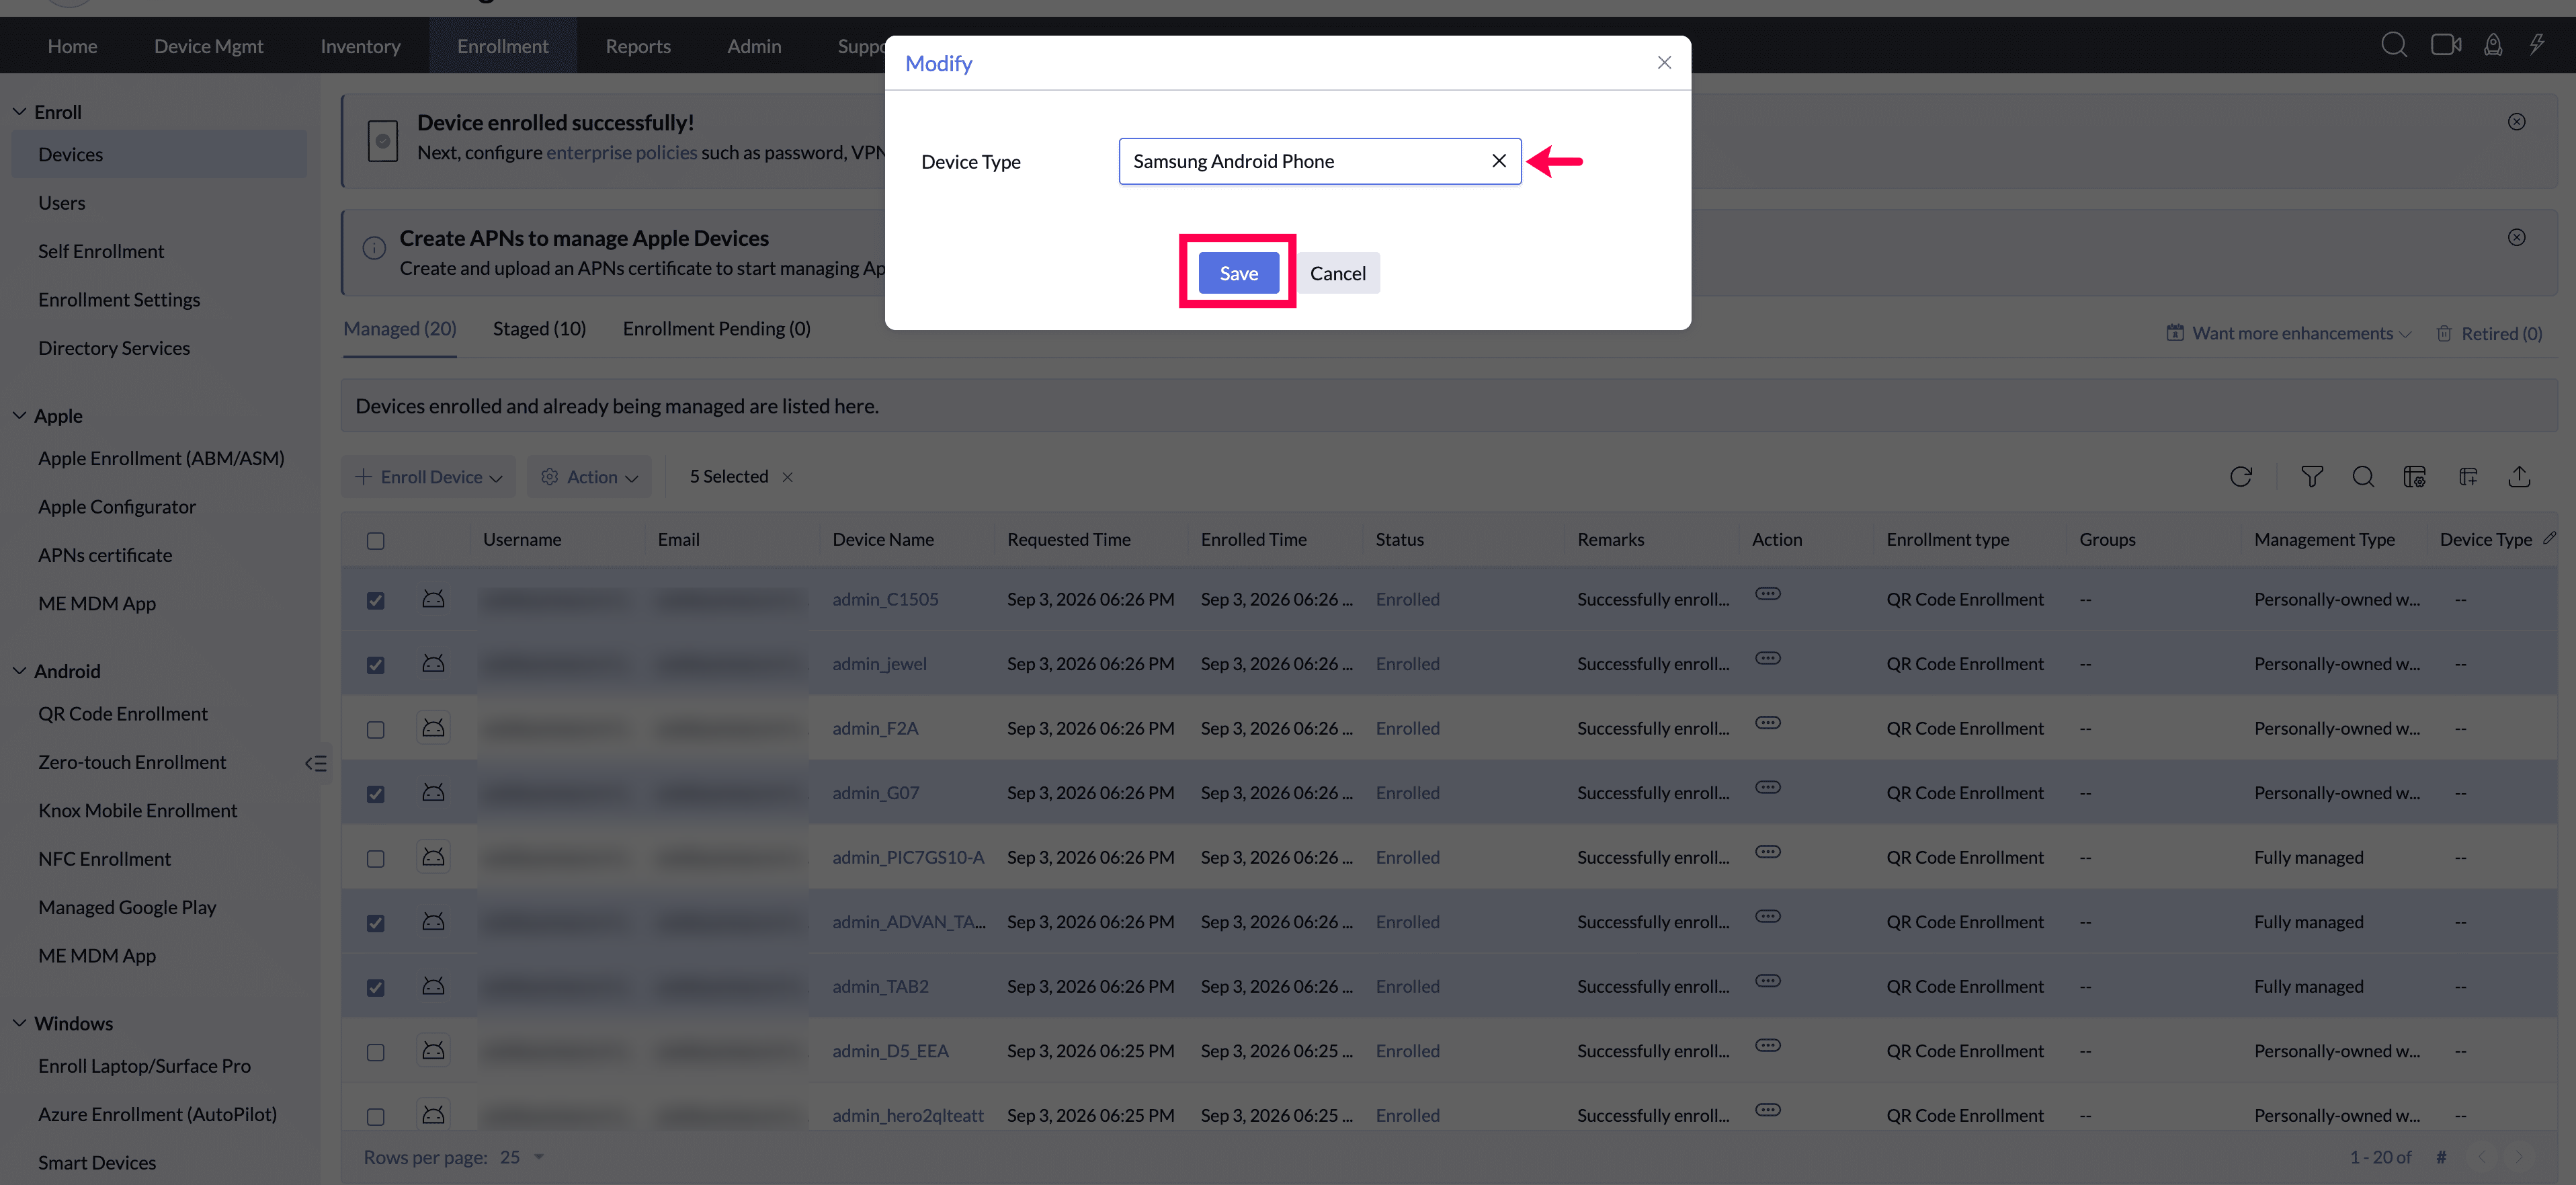Open the video camera icon in header
The image size is (2576, 1185).
click(x=2445, y=45)
